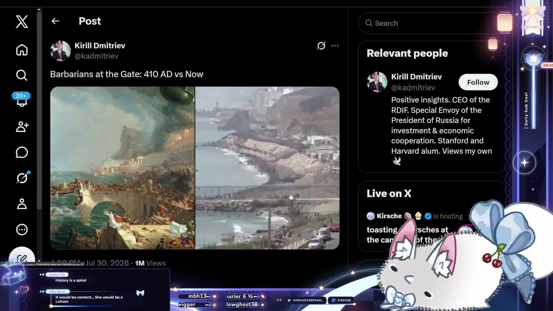Click the '1M Views' count
This screenshot has height=311, width=553.
(150, 263)
